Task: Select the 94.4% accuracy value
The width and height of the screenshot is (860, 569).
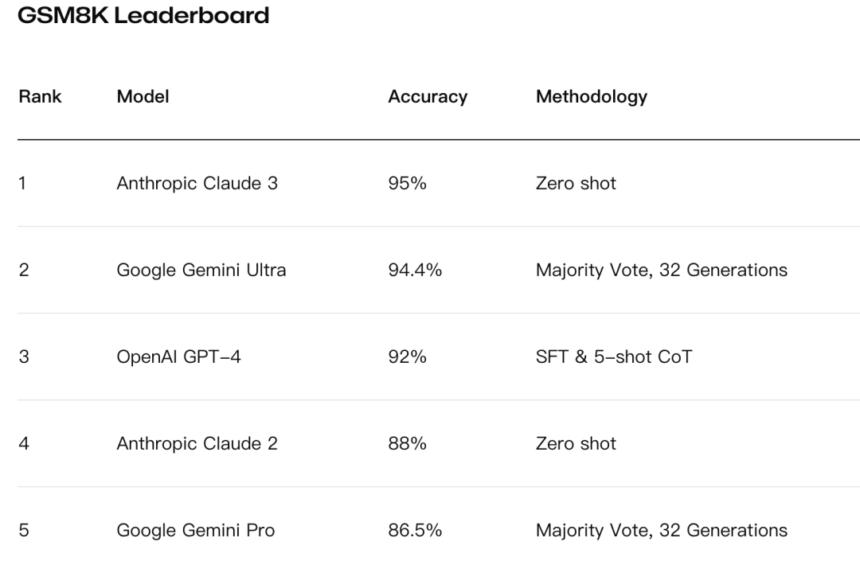Action: 414,271
